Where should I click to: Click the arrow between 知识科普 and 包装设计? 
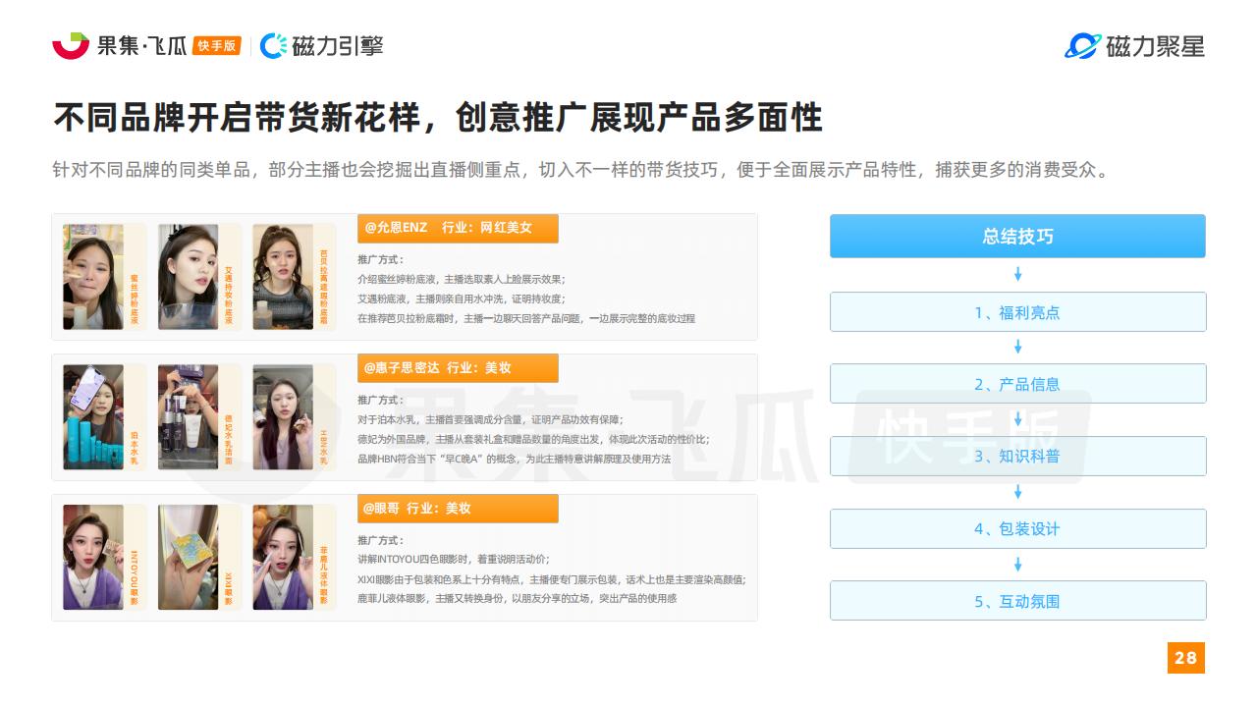(x=1017, y=492)
